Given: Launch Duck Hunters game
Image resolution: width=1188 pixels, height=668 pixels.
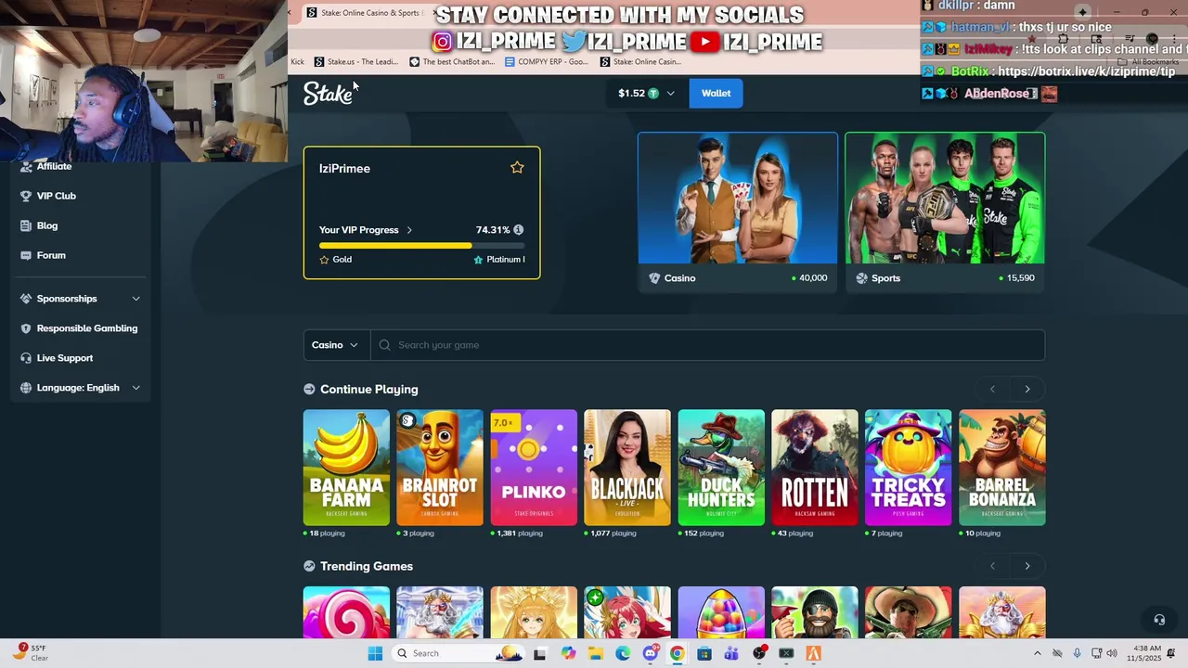Looking at the screenshot, I should click(721, 468).
